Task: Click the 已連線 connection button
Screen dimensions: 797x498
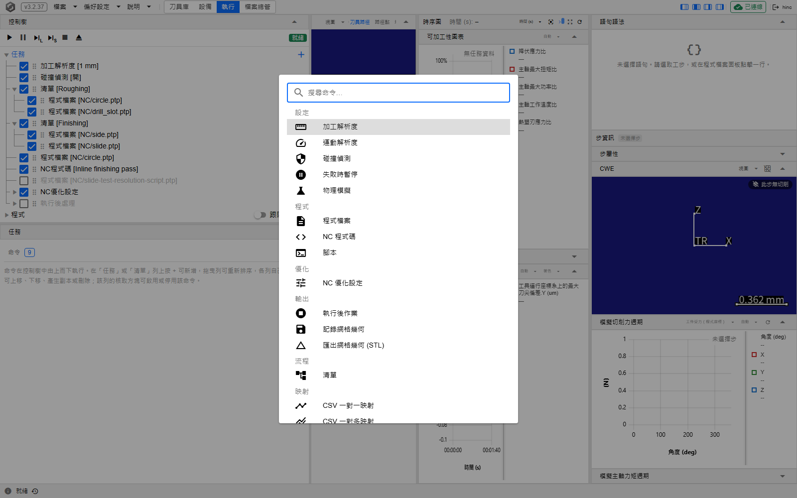Action: click(748, 7)
